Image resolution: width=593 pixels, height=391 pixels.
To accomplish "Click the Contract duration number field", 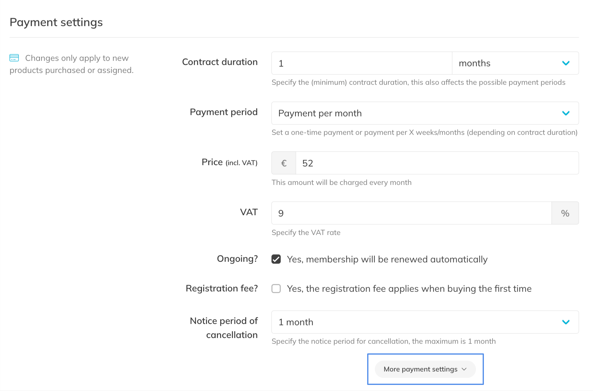I will [x=361, y=63].
